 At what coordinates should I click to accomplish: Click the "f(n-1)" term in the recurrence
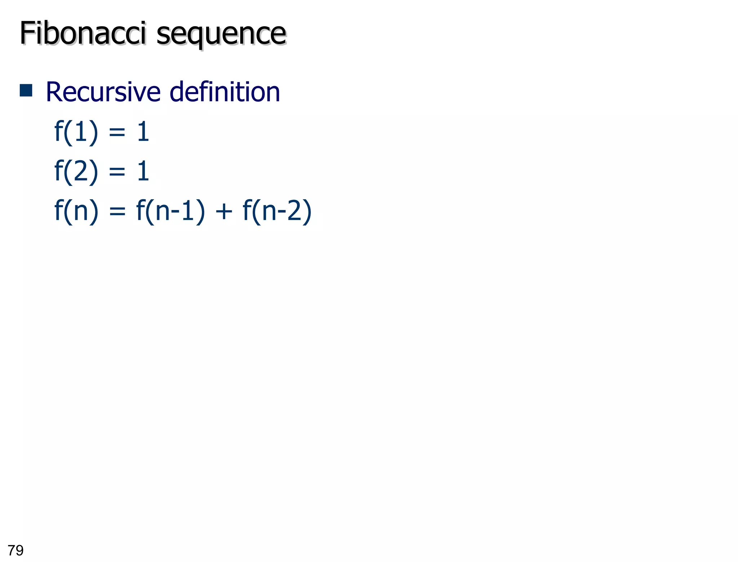point(170,211)
